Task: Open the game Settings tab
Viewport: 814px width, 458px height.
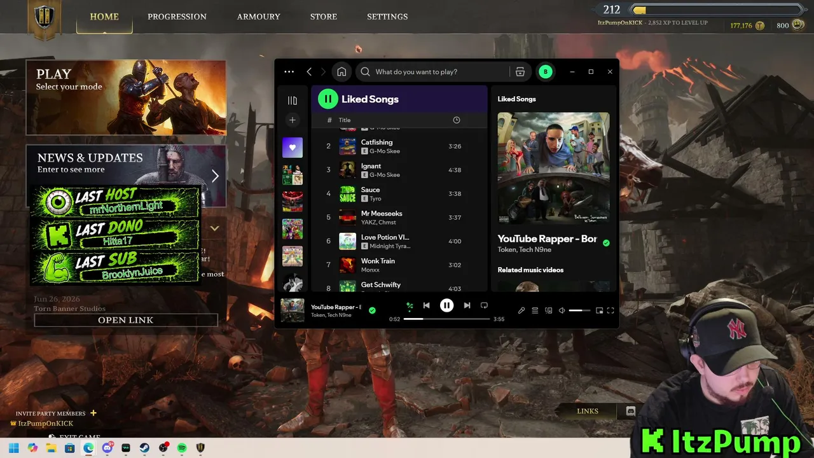Action: click(387, 17)
